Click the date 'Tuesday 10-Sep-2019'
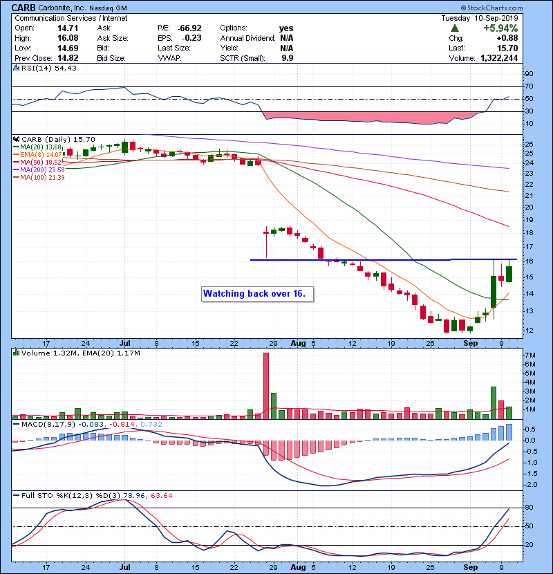This screenshot has width=553, height=574. pos(480,18)
